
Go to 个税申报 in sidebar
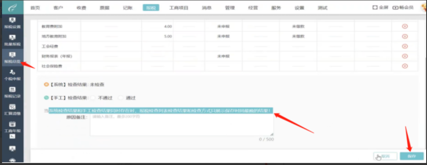12,75
